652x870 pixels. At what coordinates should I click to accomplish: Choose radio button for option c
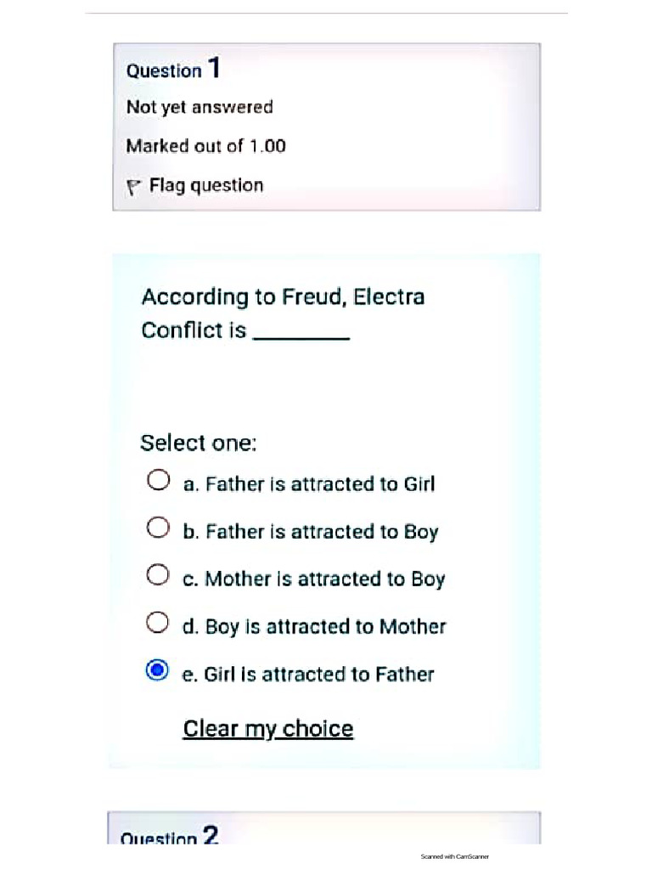[x=157, y=576]
